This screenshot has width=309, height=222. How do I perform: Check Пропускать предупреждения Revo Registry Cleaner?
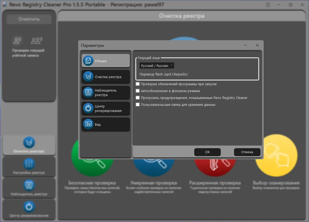[138, 98]
